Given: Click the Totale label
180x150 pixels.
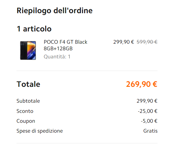Looking at the screenshot, I should click(x=28, y=84).
